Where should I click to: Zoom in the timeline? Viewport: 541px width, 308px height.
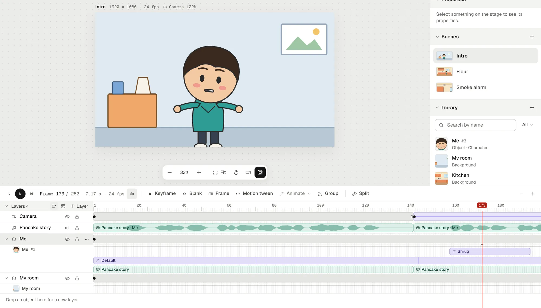pyautogui.click(x=533, y=194)
